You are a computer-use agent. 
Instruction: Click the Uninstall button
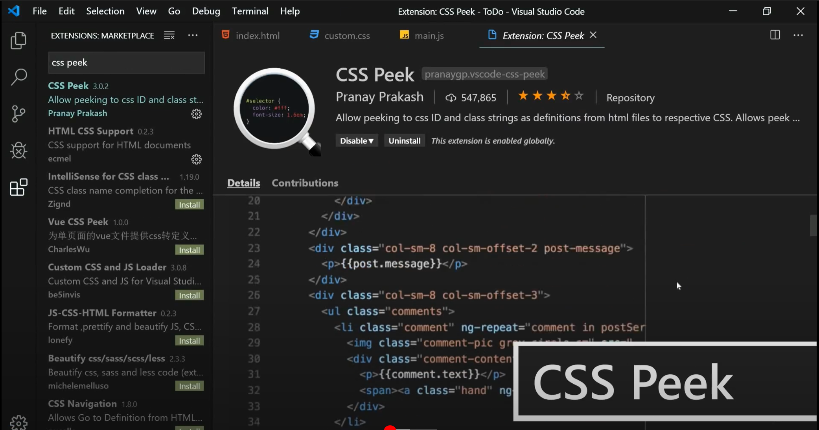pyautogui.click(x=404, y=141)
